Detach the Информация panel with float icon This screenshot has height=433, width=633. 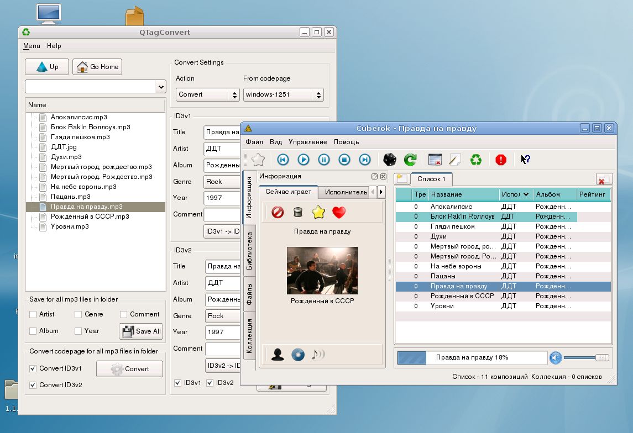pyautogui.click(x=374, y=176)
